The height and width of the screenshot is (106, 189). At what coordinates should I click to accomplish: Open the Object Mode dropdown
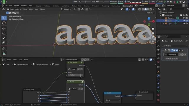point(14,9)
